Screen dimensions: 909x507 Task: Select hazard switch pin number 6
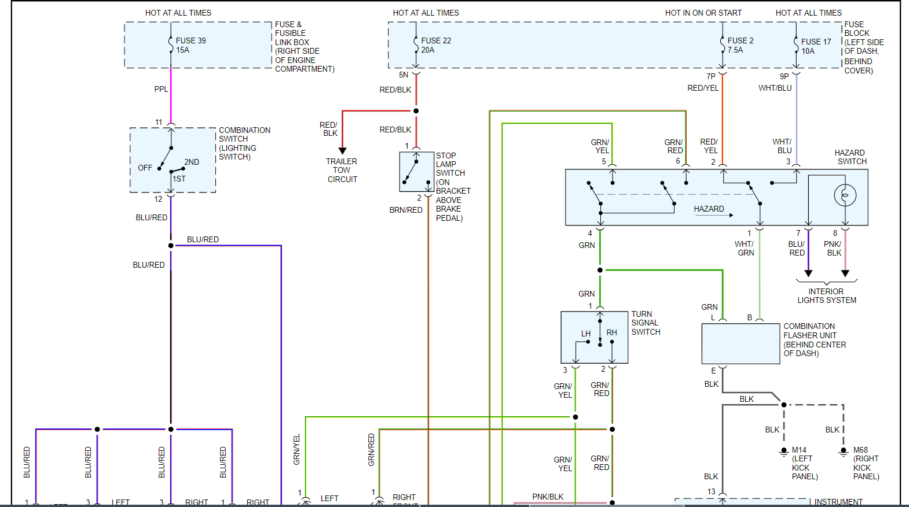[x=678, y=161]
